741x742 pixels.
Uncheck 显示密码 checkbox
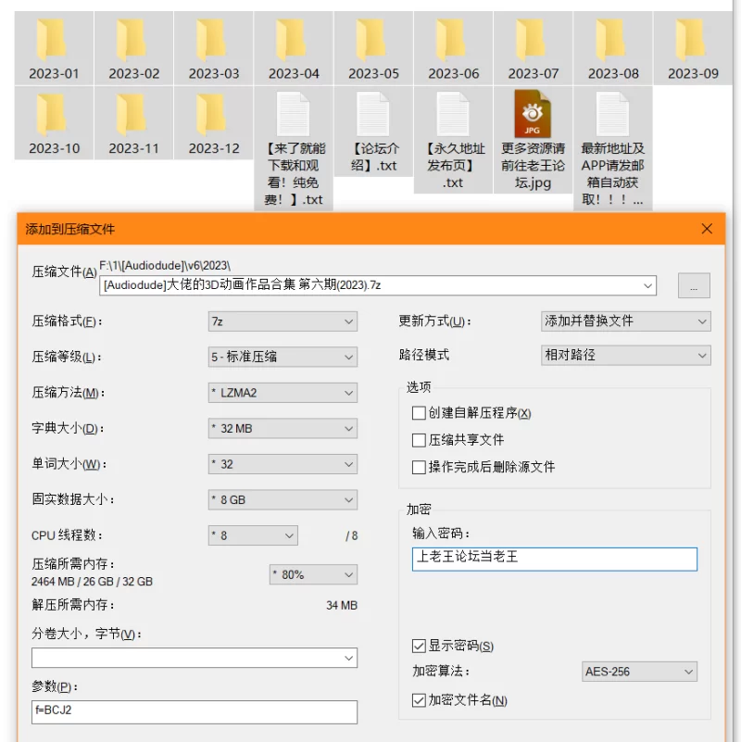coord(419,646)
